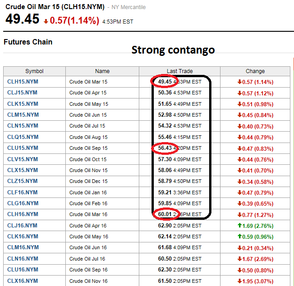
Task: Sort by the Symbol column header
Action: click(34, 71)
